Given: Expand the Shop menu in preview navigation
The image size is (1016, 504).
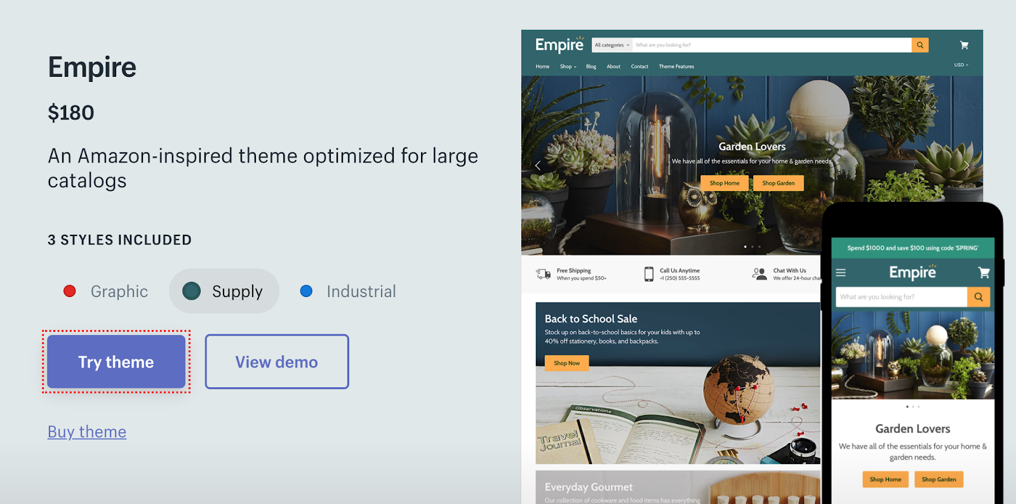Looking at the screenshot, I should tap(568, 67).
